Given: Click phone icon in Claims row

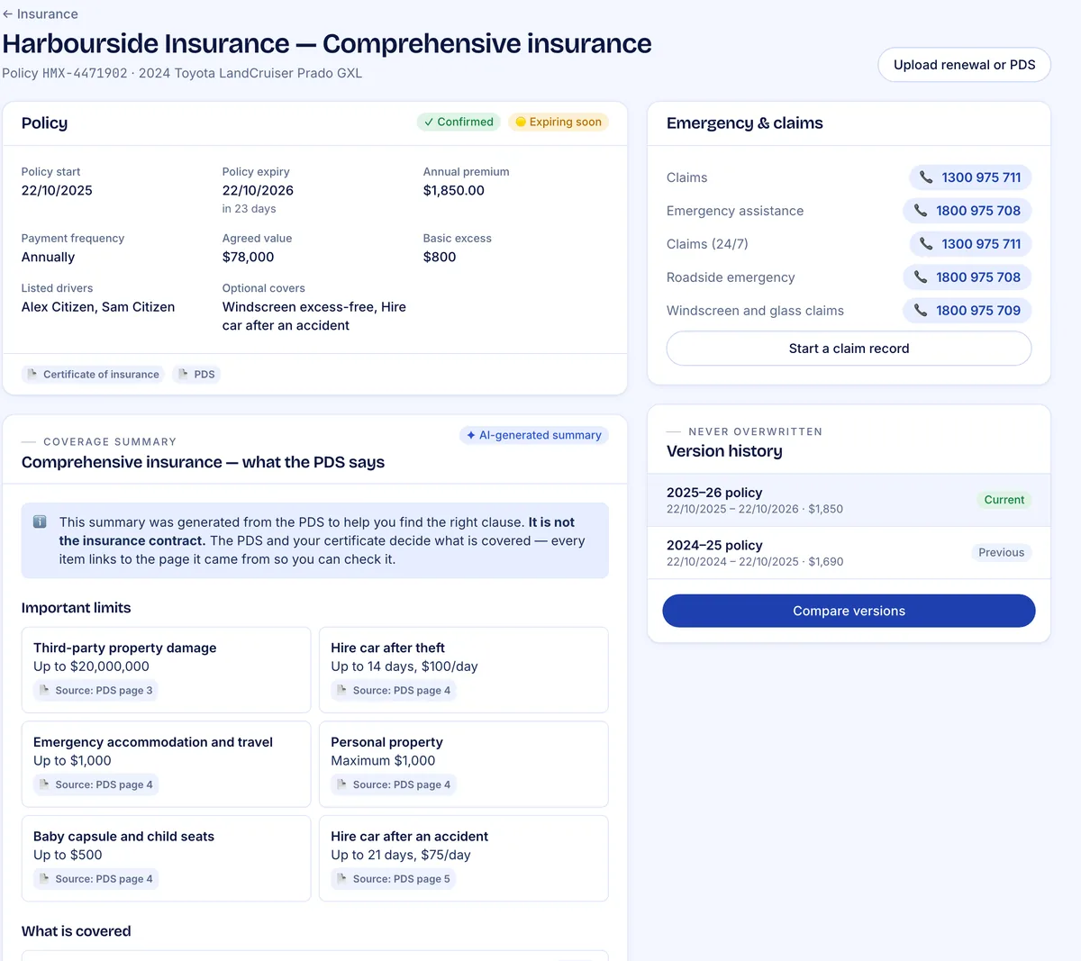Looking at the screenshot, I should click(926, 177).
